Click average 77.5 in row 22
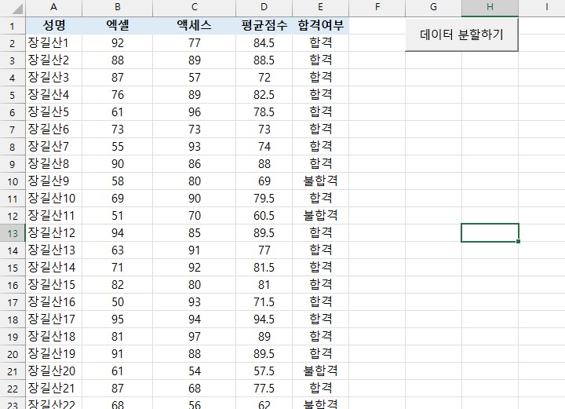 coord(264,389)
